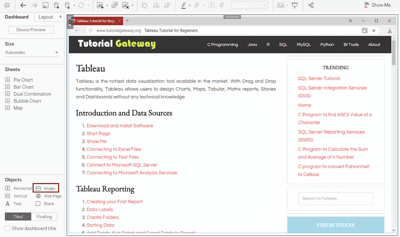This screenshot has width=400, height=237.
Task: Click the Device Preview button
Action: 31,30
